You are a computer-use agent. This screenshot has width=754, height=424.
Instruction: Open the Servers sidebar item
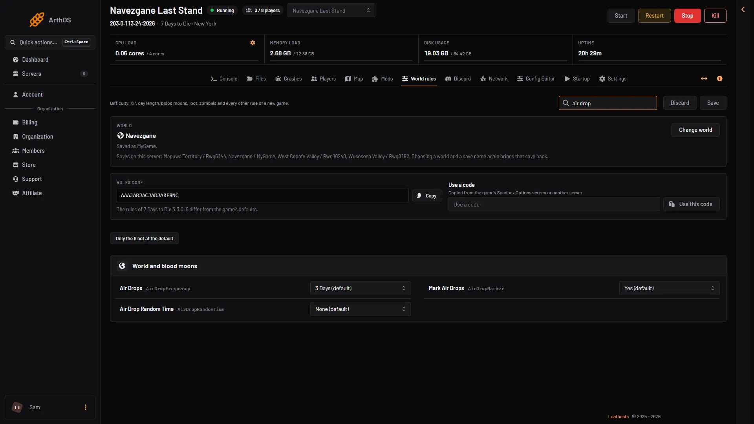[x=50, y=74]
